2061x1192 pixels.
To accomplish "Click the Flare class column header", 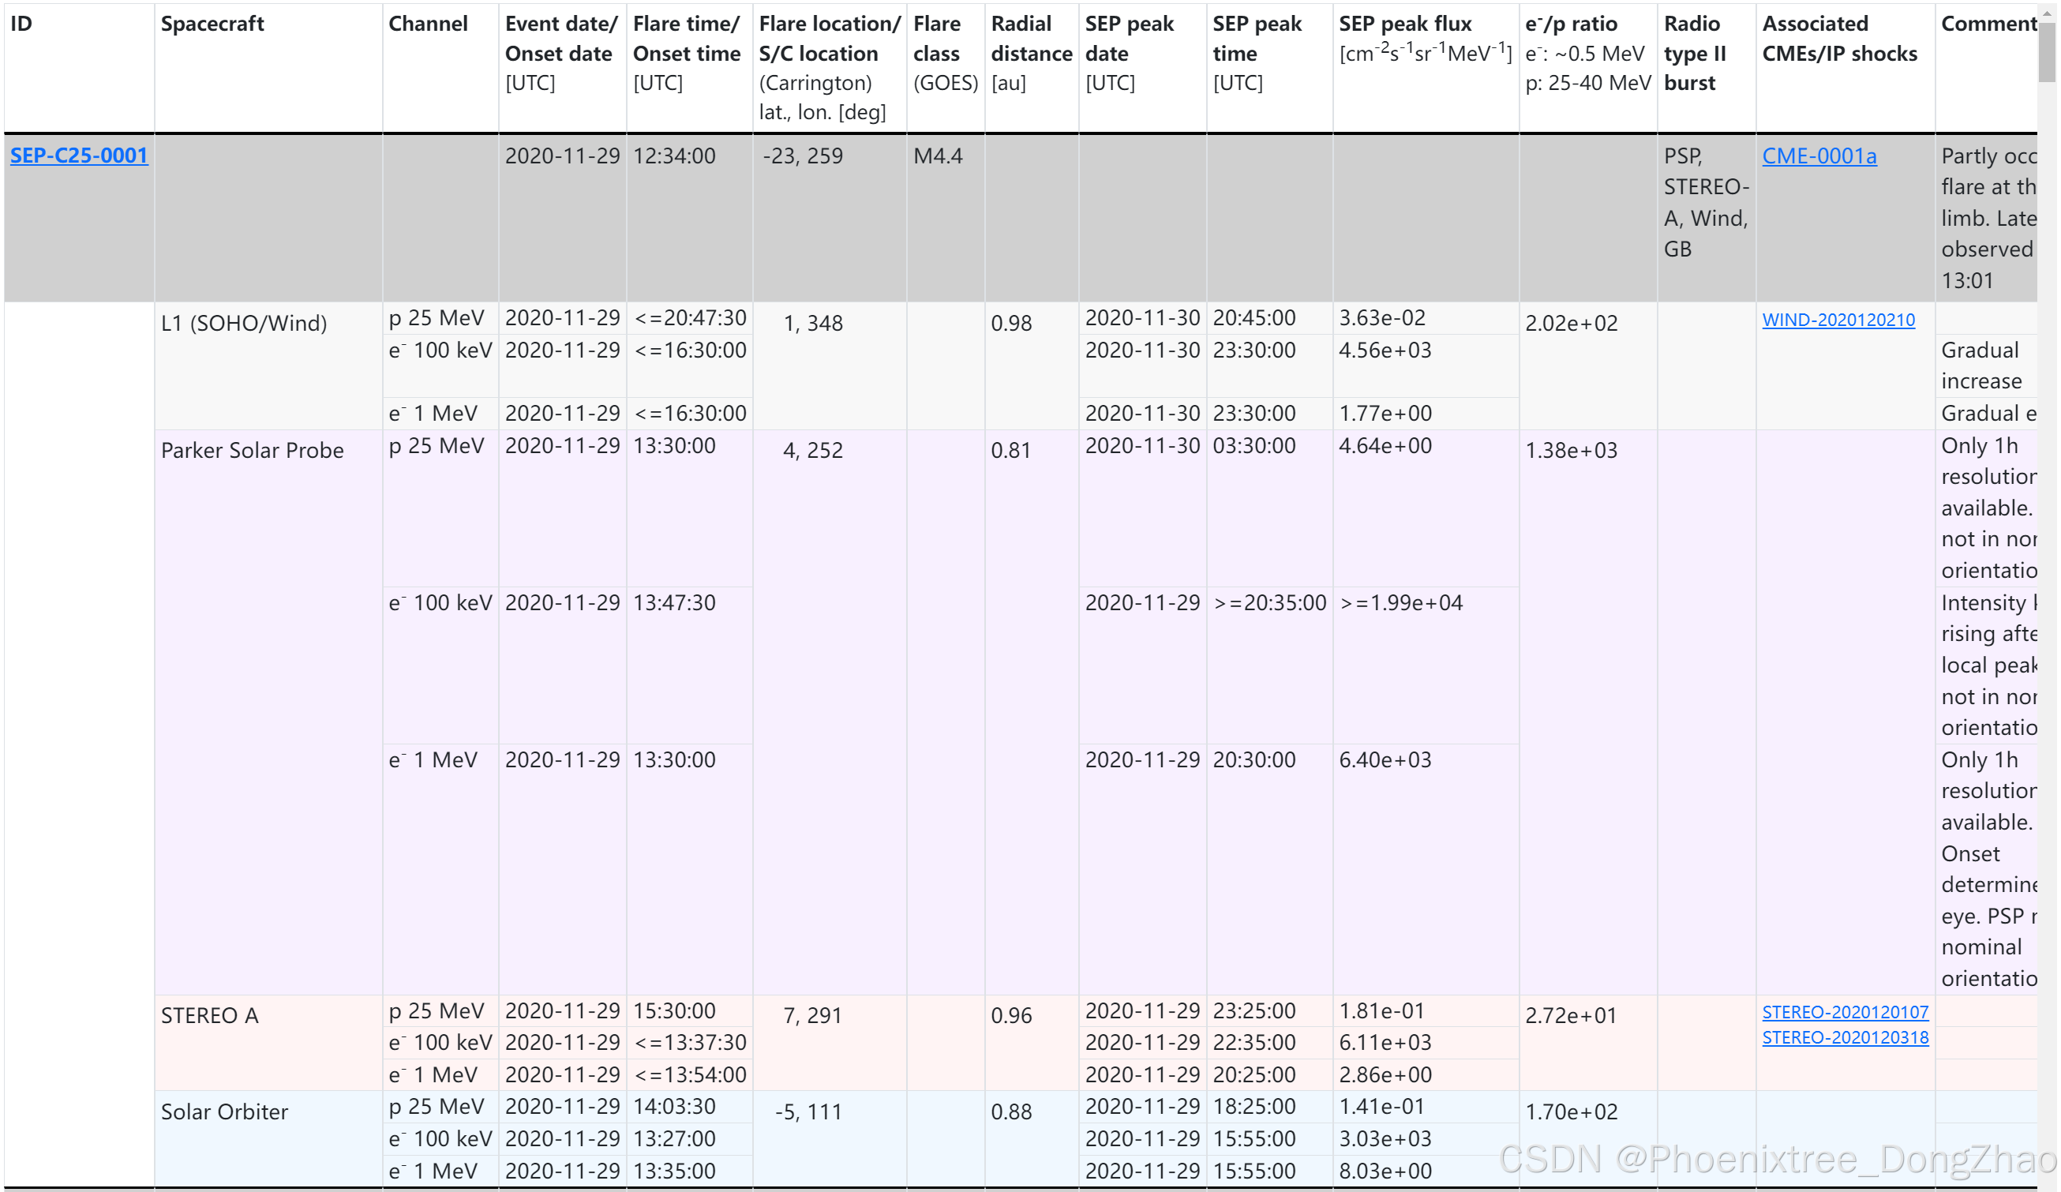I will click(x=936, y=39).
